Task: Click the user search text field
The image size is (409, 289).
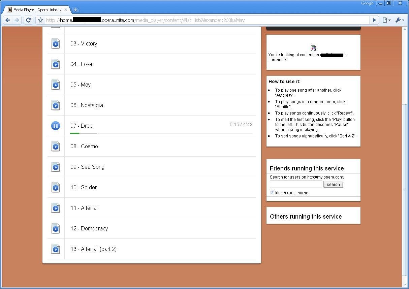Action: (x=296, y=184)
